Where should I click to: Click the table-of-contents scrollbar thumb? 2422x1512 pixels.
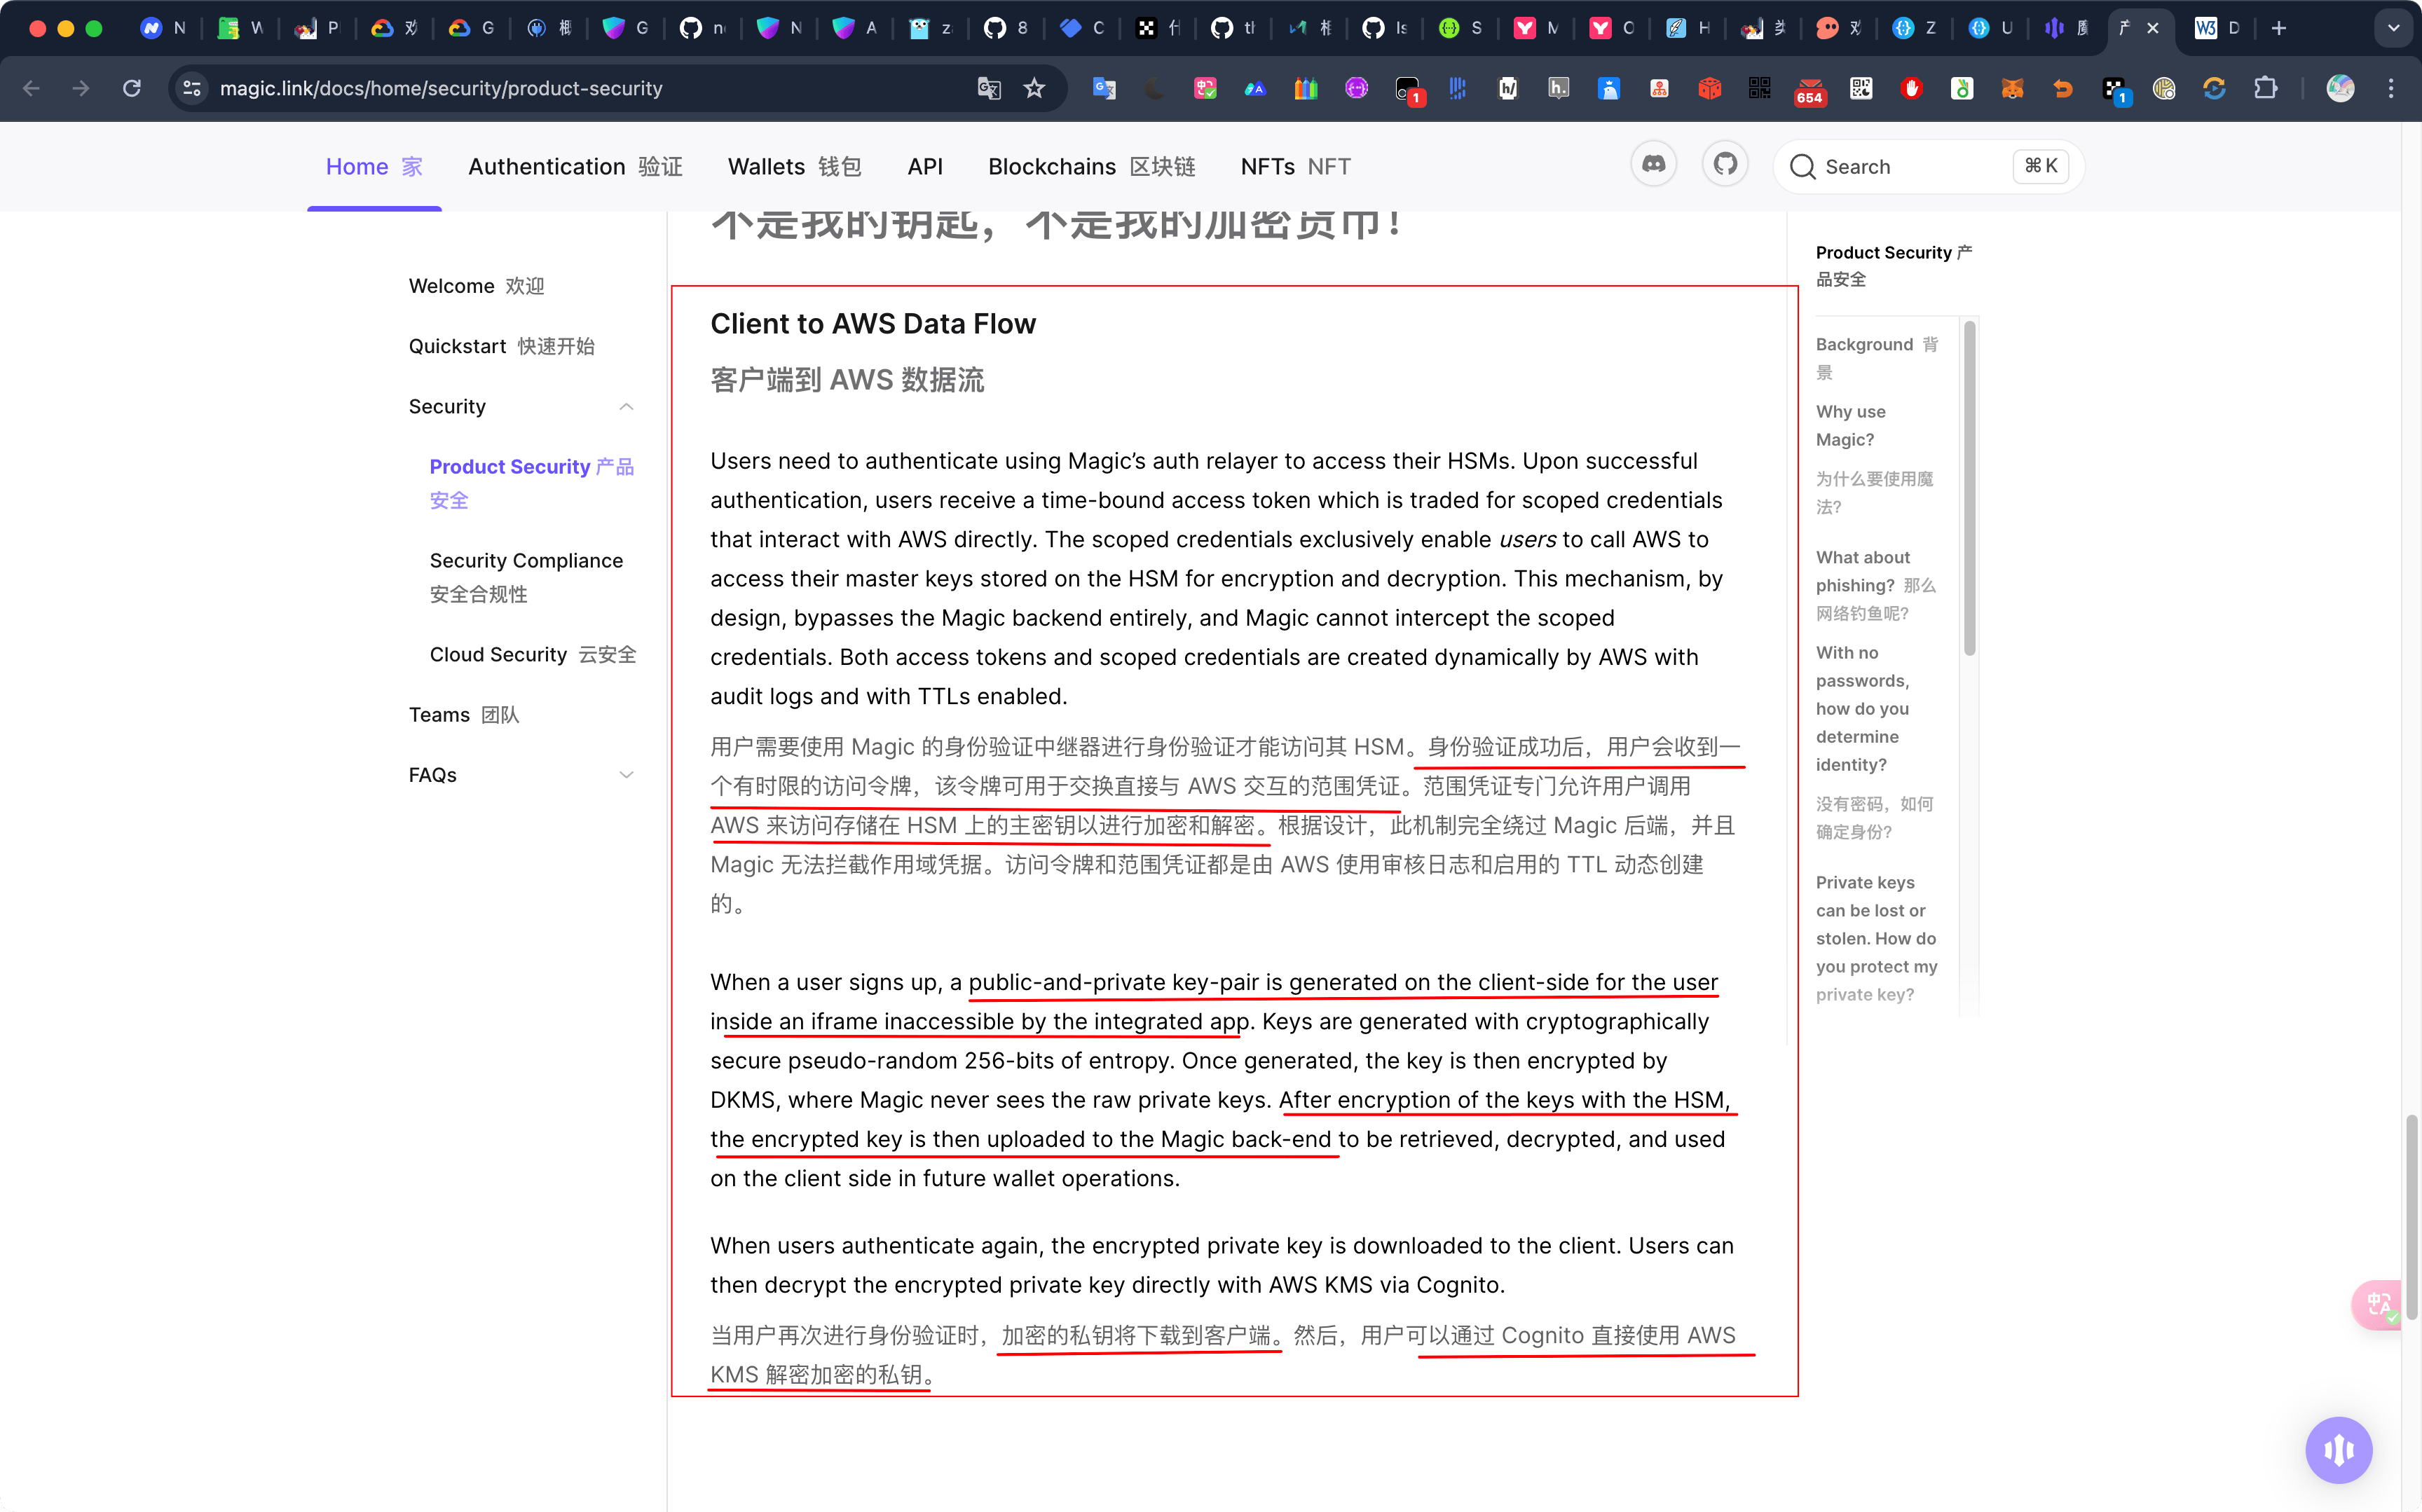pos(1969,489)
